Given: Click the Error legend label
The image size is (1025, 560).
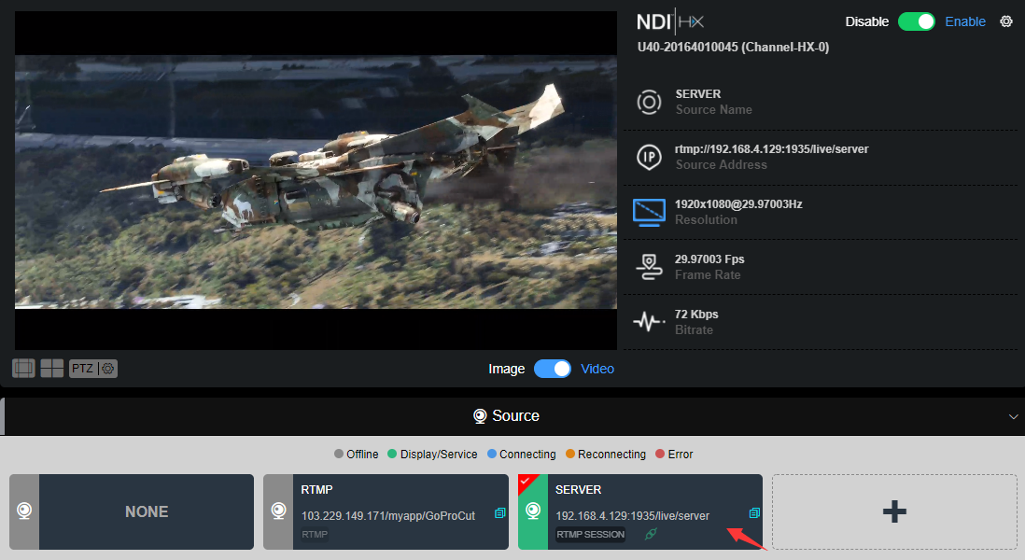Looking at the screenshot, I should (680, 455).
